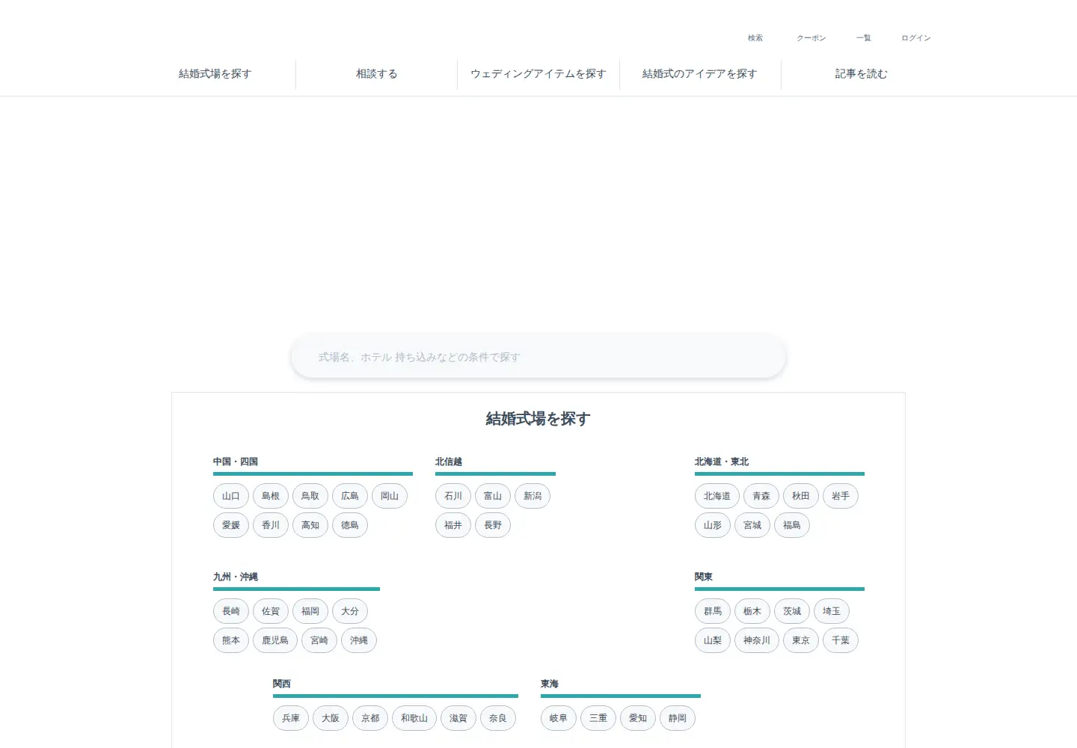Select 群馬 in 関東 region

pos(713,611)
